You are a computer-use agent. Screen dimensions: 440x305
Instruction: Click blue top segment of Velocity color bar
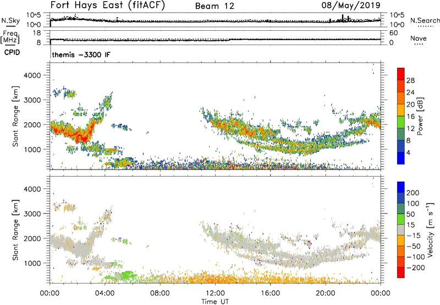click(401, 187)
